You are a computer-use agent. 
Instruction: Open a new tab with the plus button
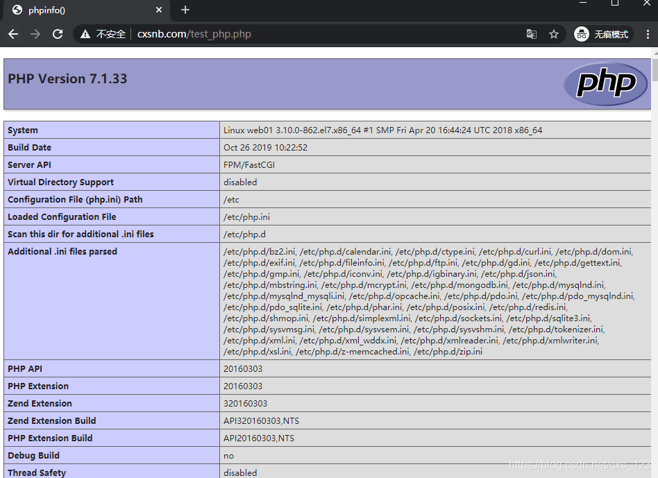[185, 10]
